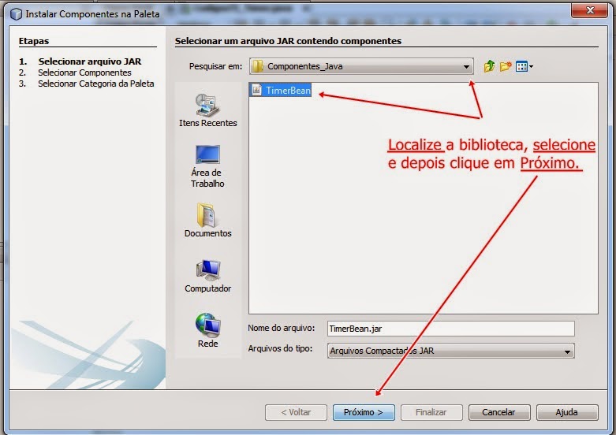Select the TimerBean file icon

coord(256,90)
